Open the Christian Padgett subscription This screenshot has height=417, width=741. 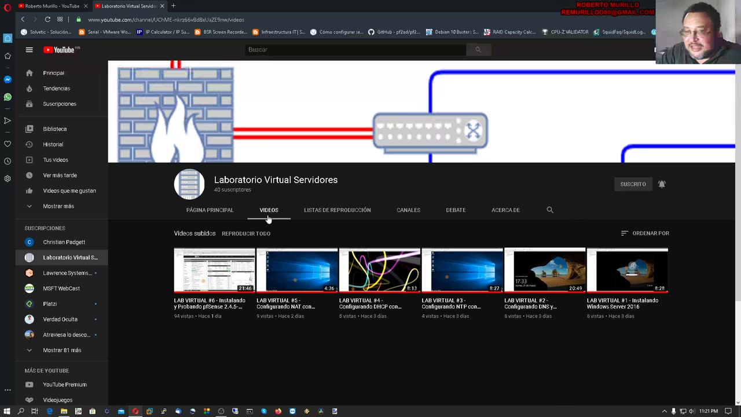61,242
